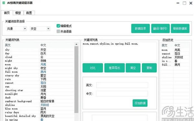Screen dimensions: 194x121
Task: Select the 'rainy days' keyword row
Action: pyautogui.click(x=39, y=112)
